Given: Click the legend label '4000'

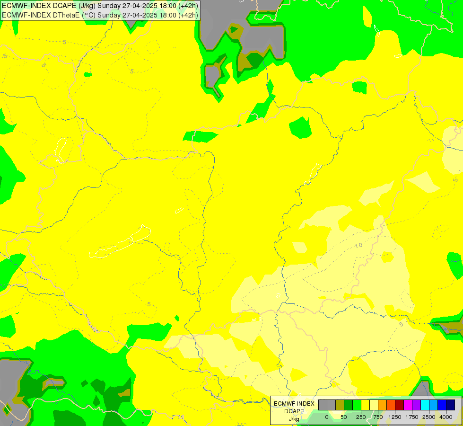Looking at the screenshot, I should click(x=446, y=417).
